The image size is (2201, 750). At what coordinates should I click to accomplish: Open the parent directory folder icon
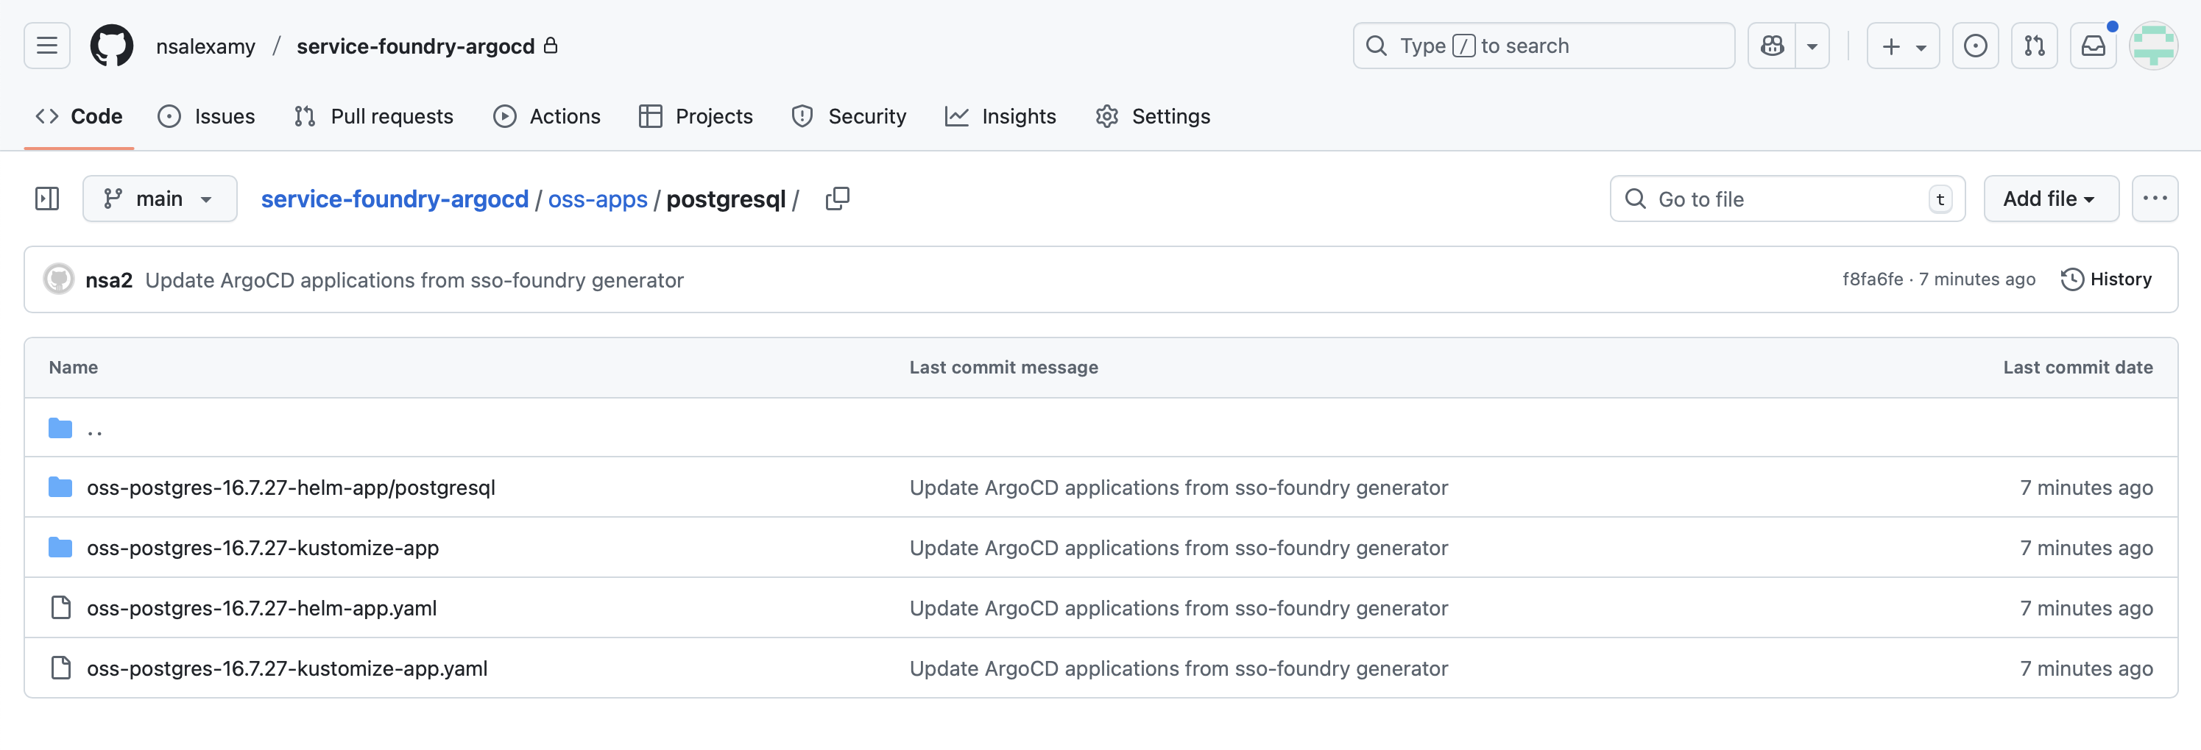pos(60,427)
